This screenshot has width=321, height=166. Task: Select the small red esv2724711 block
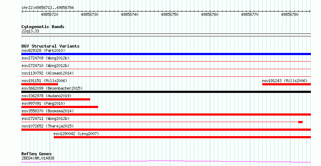300,122
